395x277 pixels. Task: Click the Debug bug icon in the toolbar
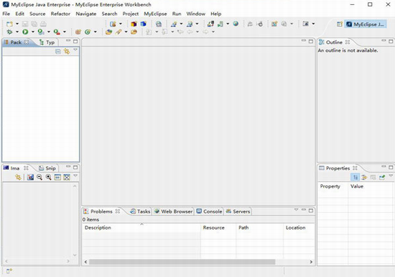[x=9, y=32]
